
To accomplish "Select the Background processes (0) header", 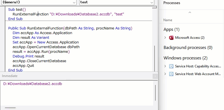I will coord(188,48).
